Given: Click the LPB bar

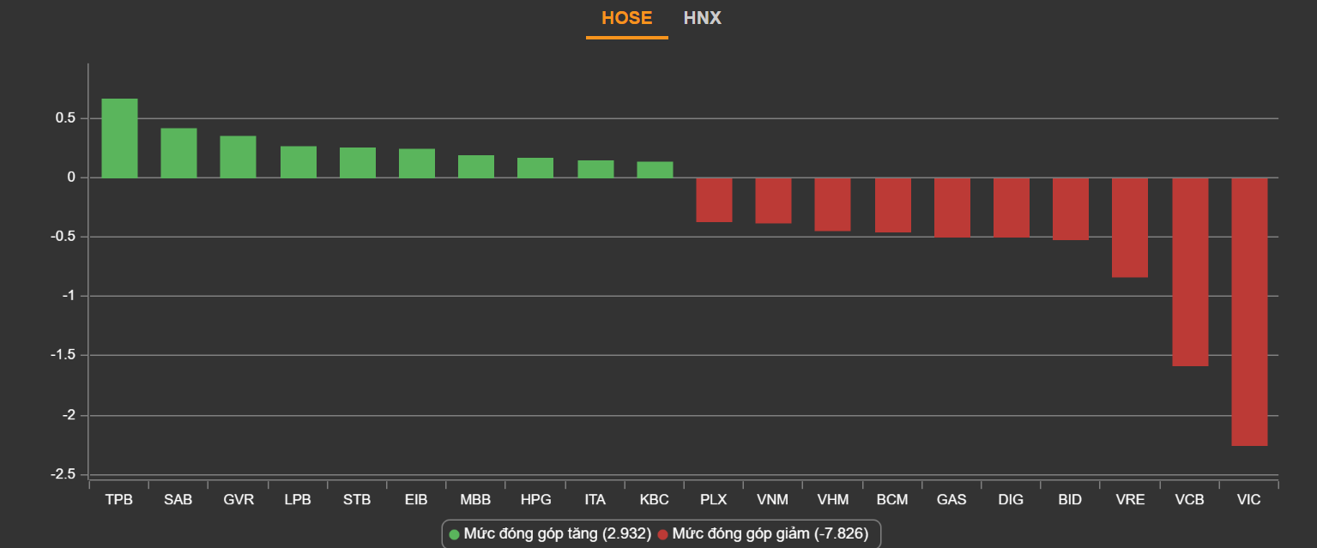Looking at the screenshot, I should (299, 162).
